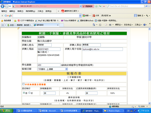The height and width of the screenshot is (113, 151).
Task: Click the Quick Tabs grid icon
Action: (3, 25)
